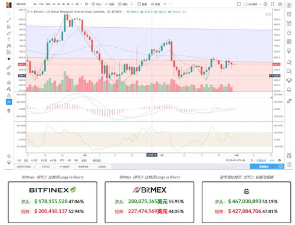Click the replay button in top toolbar
The image size is (295, 225).
click(x=155, y=4)
